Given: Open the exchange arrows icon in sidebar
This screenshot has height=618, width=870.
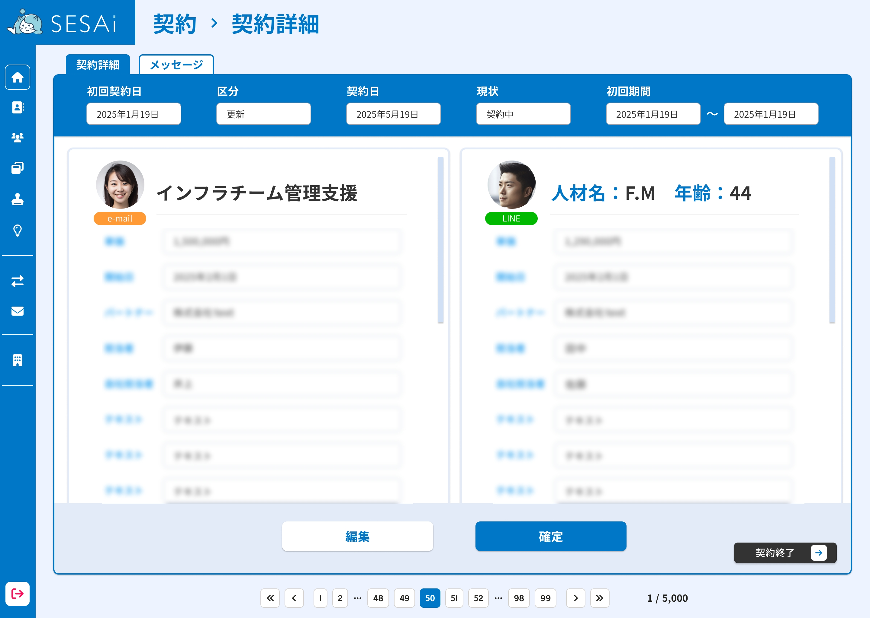Looking at the screenshot, I should (18, 281).
